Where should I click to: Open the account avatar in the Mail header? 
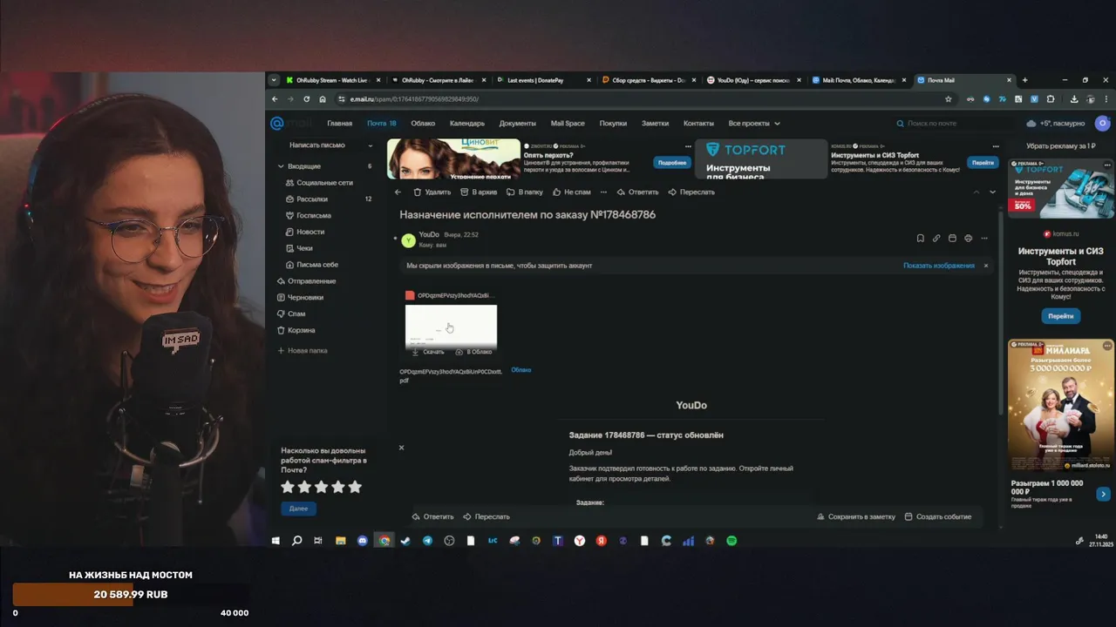click(1103, 124)
